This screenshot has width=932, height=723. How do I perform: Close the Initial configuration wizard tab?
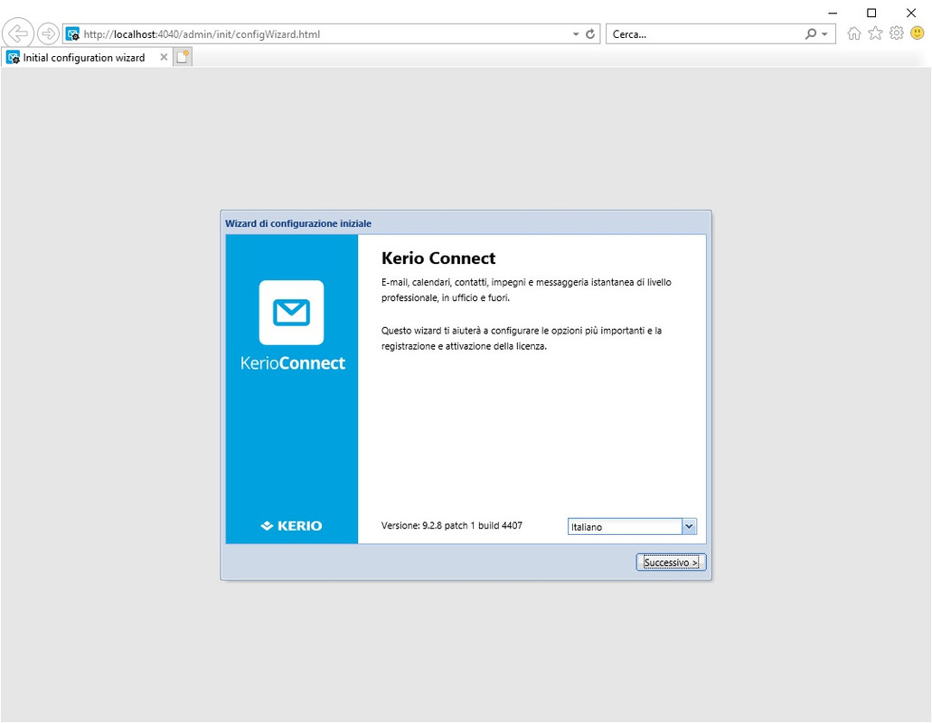pos(164,57)
